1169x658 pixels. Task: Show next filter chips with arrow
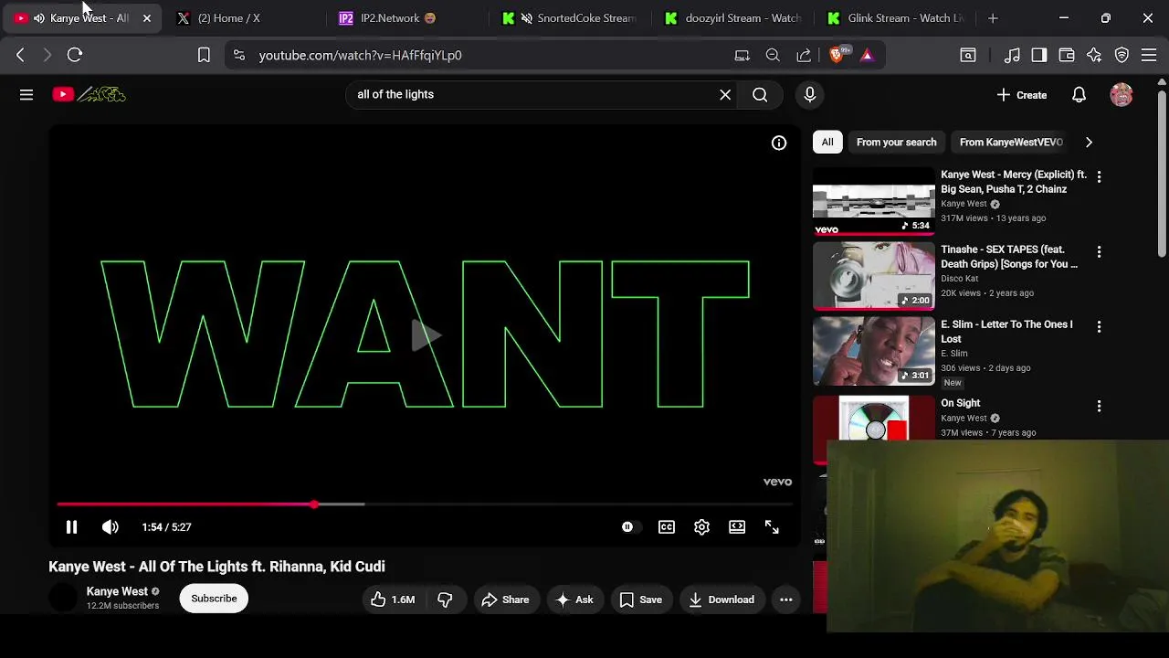click(x=1089, y=142)
